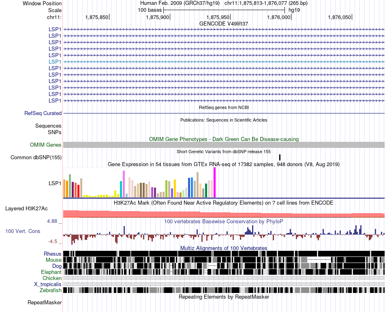Click the Scale track label

click(55, 10)
